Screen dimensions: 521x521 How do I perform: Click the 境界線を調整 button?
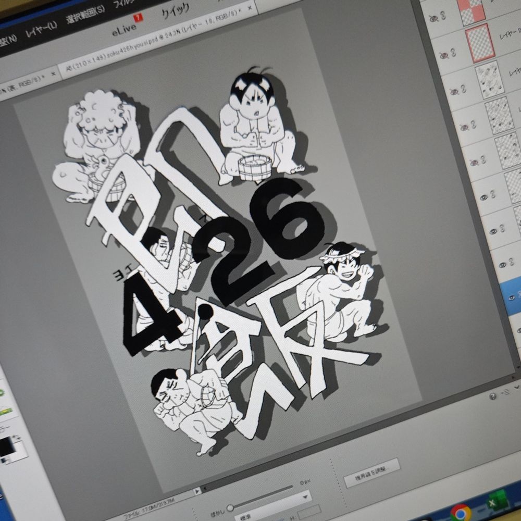pyautogui.click(x=371, y=472)
